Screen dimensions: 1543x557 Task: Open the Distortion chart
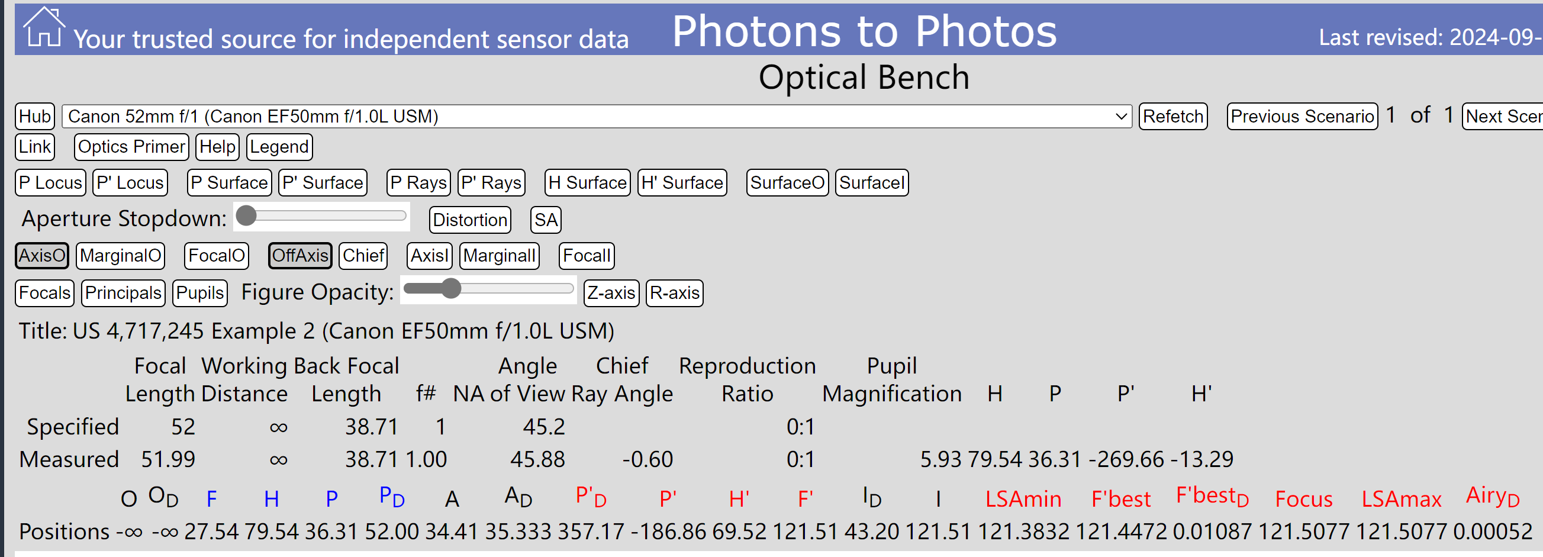tap(470, 220)
